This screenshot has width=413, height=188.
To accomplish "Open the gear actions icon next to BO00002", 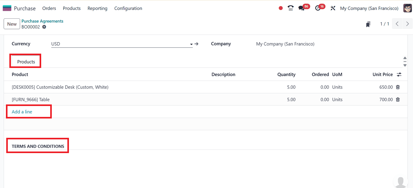I will [x=44, y=27].
